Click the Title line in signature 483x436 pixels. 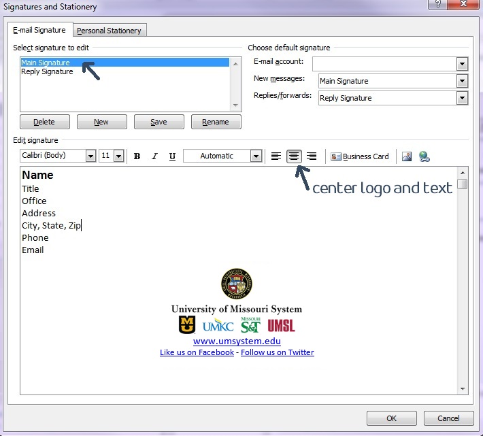pos(30,188)
